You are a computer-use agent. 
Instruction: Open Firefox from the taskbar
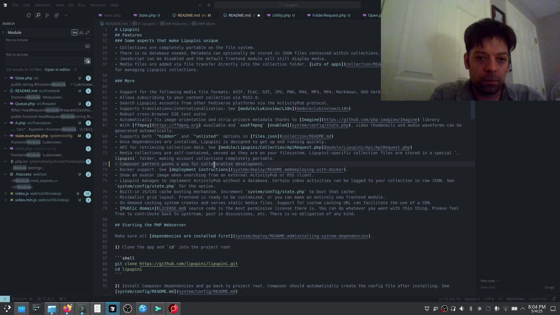tap(67, 308)
